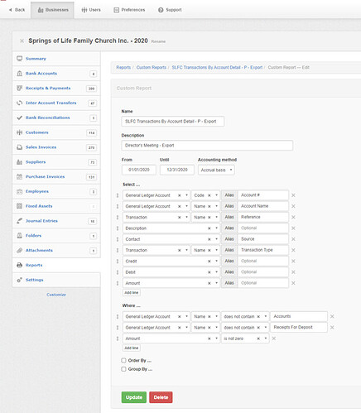Delete the Amount is not zero condition

click(274, 339)
